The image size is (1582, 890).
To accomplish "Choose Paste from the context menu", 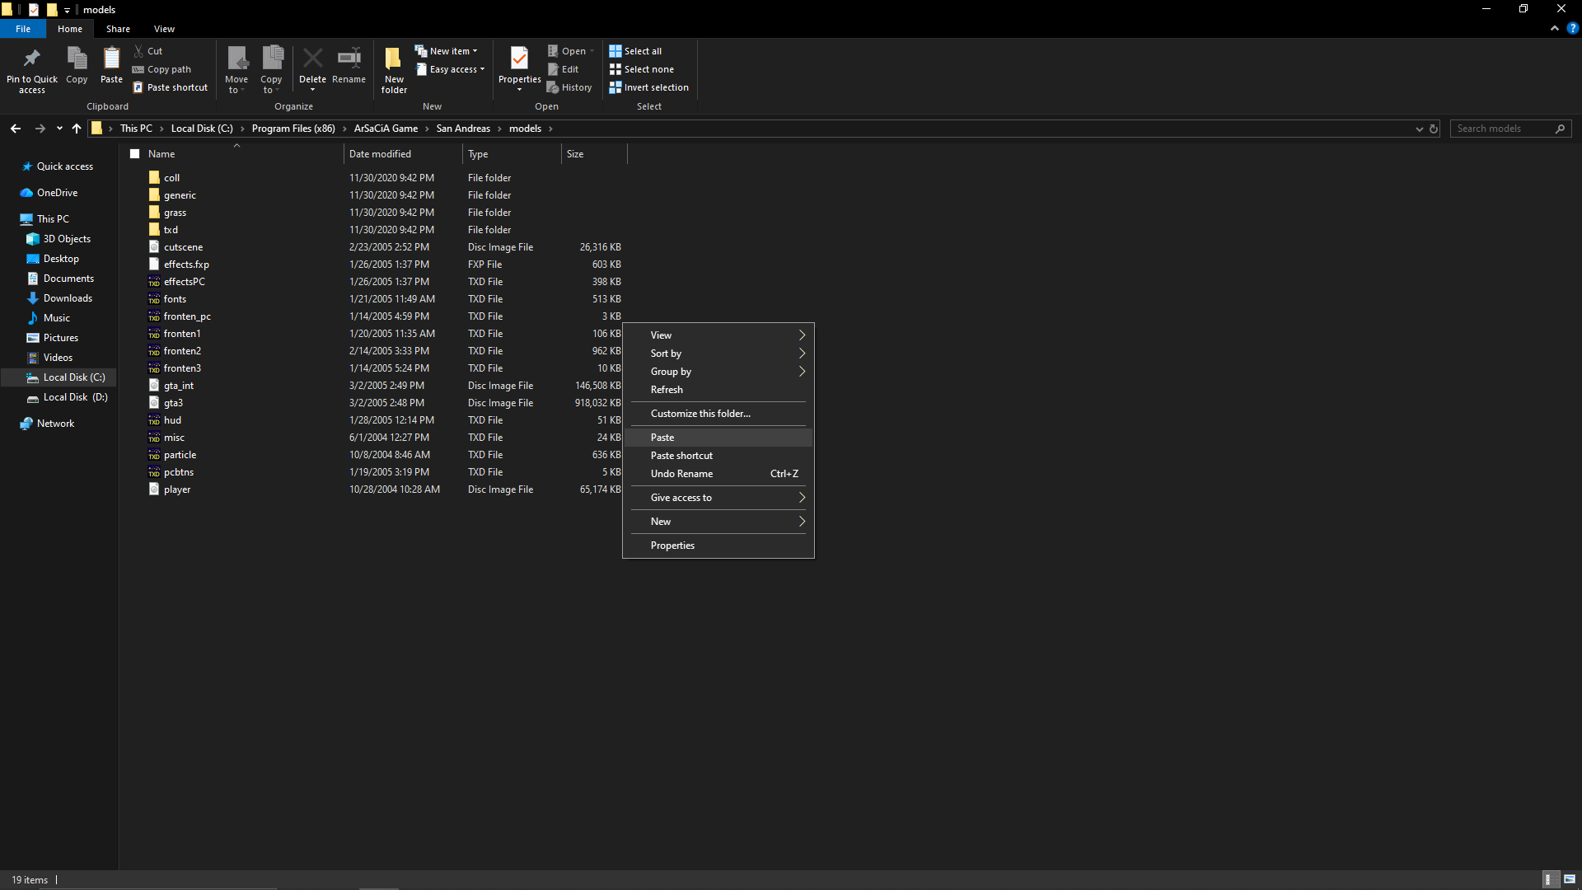I will [718, 438].
